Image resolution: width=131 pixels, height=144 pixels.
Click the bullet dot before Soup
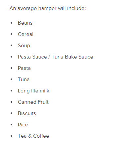11,46
